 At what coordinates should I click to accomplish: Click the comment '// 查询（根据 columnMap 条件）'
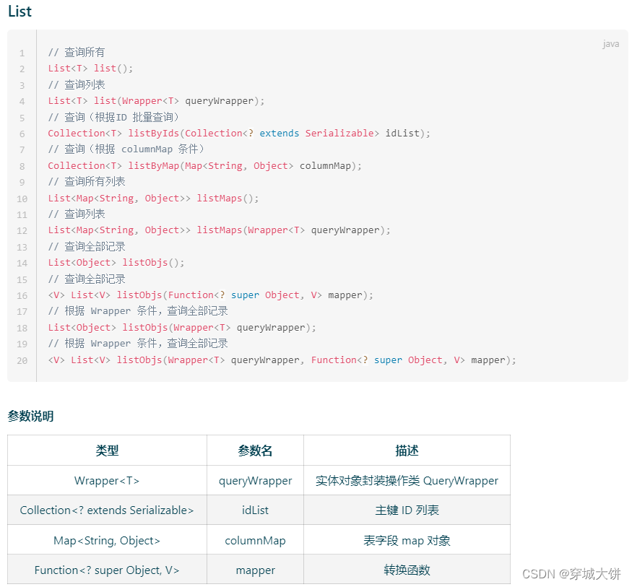126,149
